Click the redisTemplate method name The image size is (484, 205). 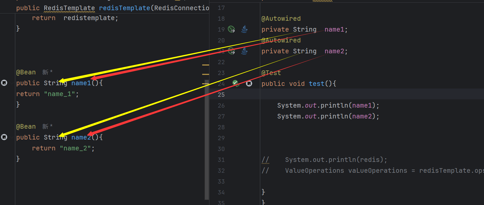(x=125, y=8)
